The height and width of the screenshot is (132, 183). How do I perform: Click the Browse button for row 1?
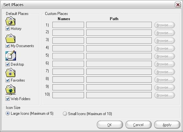pyautogui.click(x=164, y=25)
